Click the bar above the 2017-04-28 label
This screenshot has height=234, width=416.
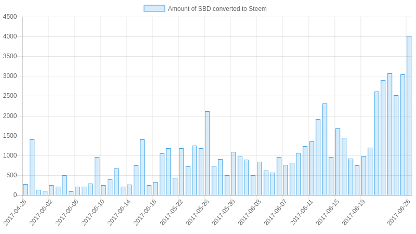[x=25, y=190]
